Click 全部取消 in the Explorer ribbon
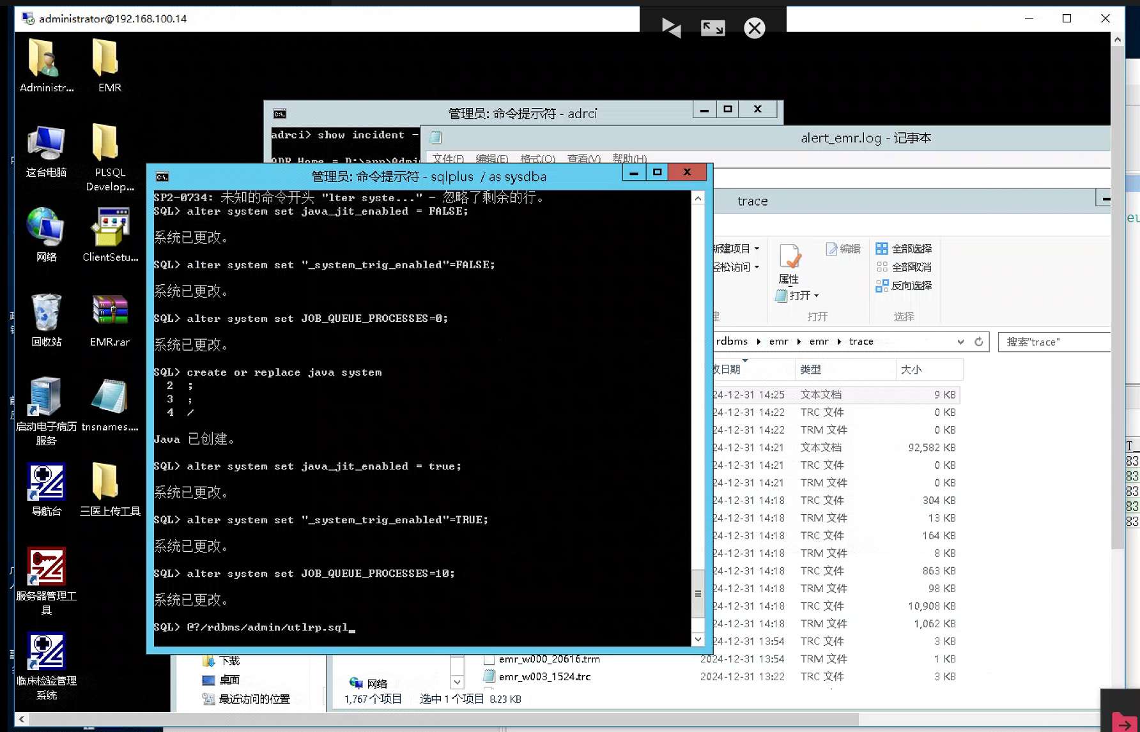This screenshot has height=732, width=1140. (904, 267)
